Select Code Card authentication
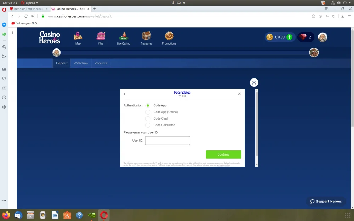Viewport: 354px width, 221px height. [148, 118]
